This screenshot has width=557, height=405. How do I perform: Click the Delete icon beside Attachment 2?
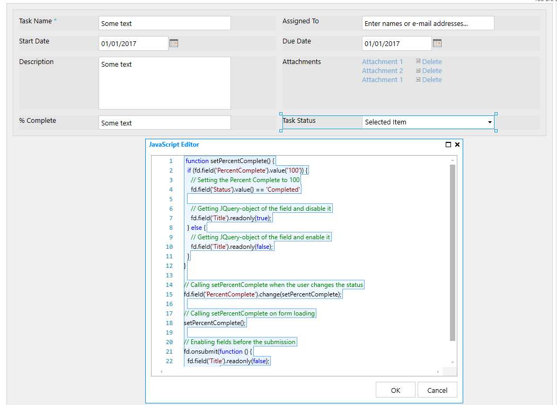pos(418,70)
